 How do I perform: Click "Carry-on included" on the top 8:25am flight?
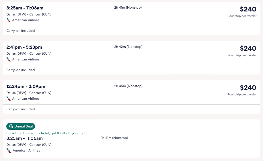(x=21, y=31)
